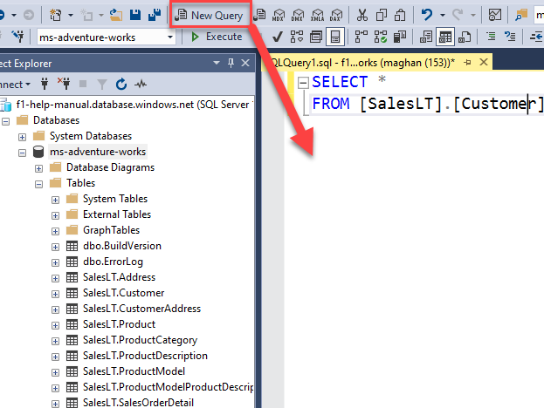Undo the last edit
This screenshot has height=408, width=544.
pos(427,15)
